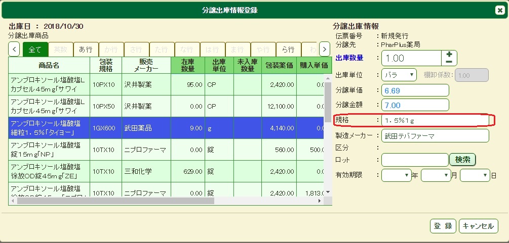The height and width of the screenshot is (243, 509).
Task: Click the disabled 棚卸係数 field
Action: click(x=472, y=75)
